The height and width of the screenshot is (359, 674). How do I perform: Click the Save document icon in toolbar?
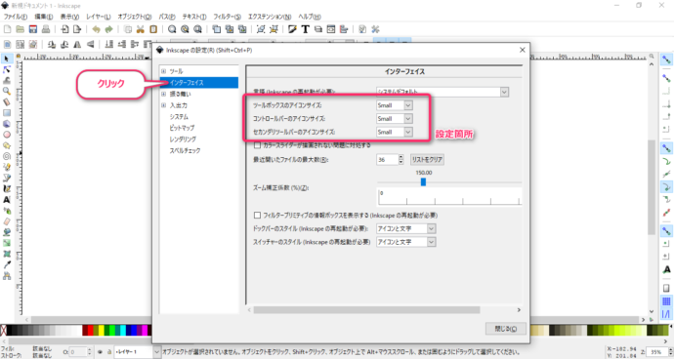[x=32, y=29]
